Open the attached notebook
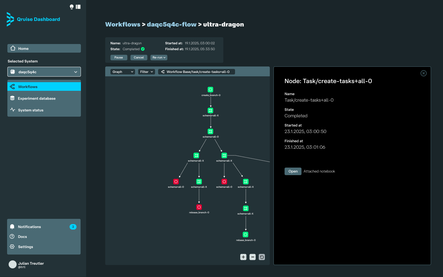 click(293, 171)
